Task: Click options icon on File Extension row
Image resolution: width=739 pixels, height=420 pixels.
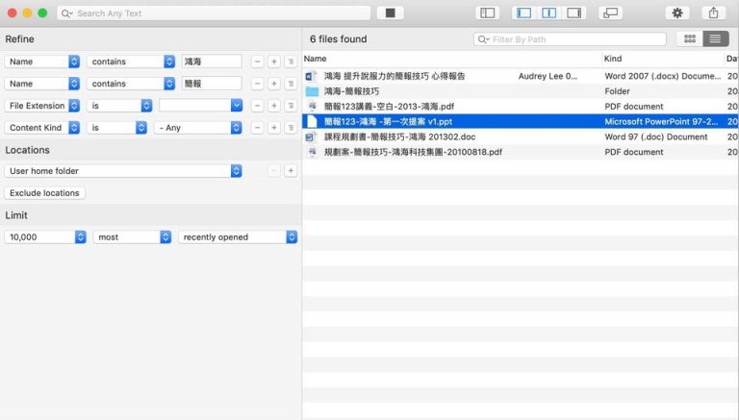Action: pyautogui.click(x=291, y=106)
